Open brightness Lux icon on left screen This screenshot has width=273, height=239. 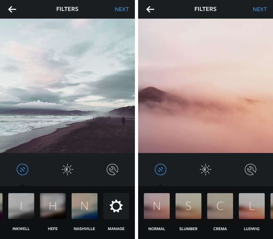67,170
